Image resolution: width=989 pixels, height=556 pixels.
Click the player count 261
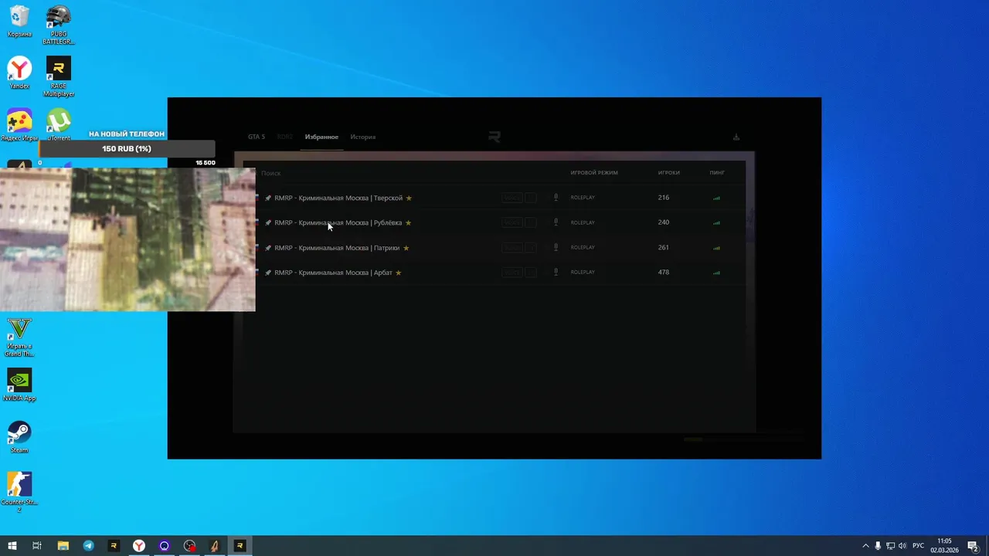(x=664, y=248)
